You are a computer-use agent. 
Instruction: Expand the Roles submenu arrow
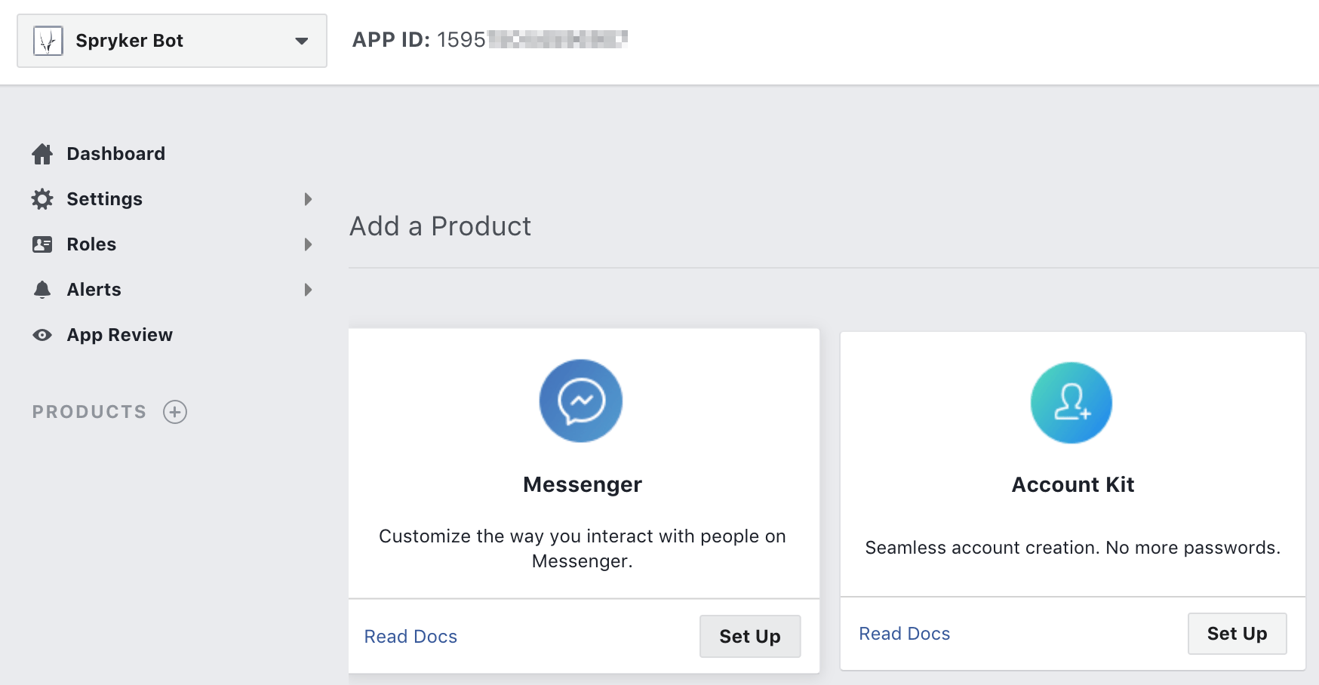point(308,244)
